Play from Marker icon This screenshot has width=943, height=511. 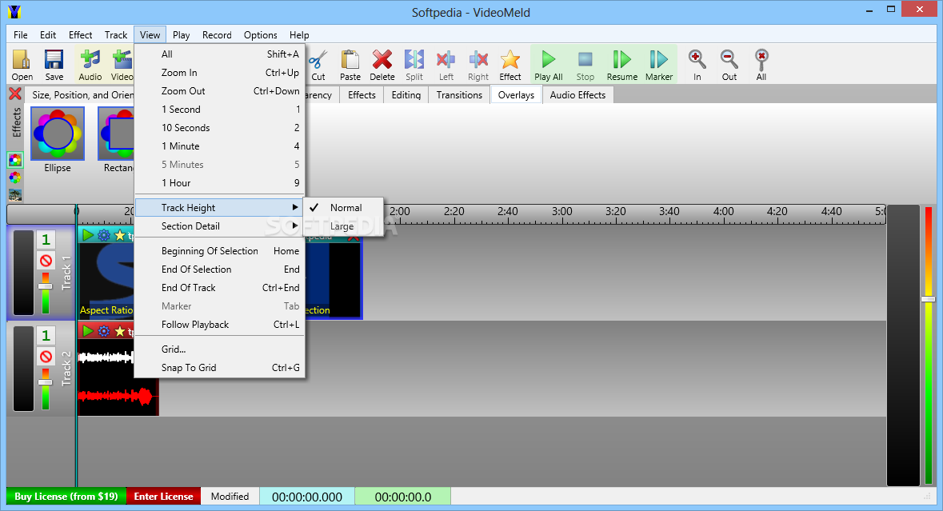click(x=658, y=65)
